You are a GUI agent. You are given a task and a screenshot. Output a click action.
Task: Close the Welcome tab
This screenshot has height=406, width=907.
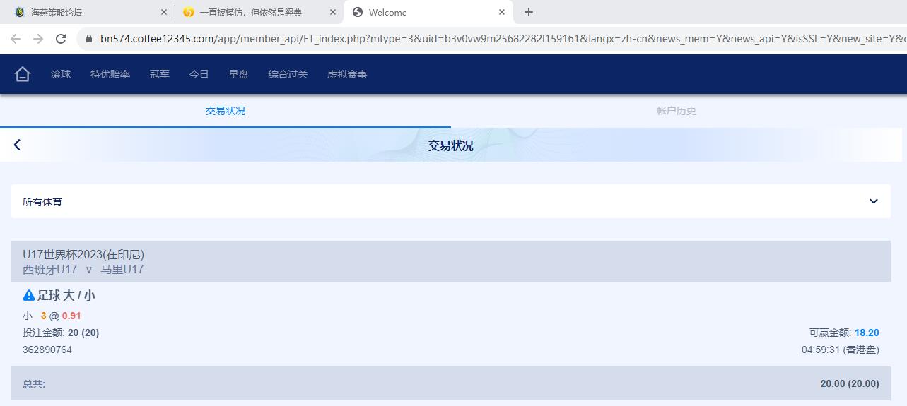pos(502,12)
